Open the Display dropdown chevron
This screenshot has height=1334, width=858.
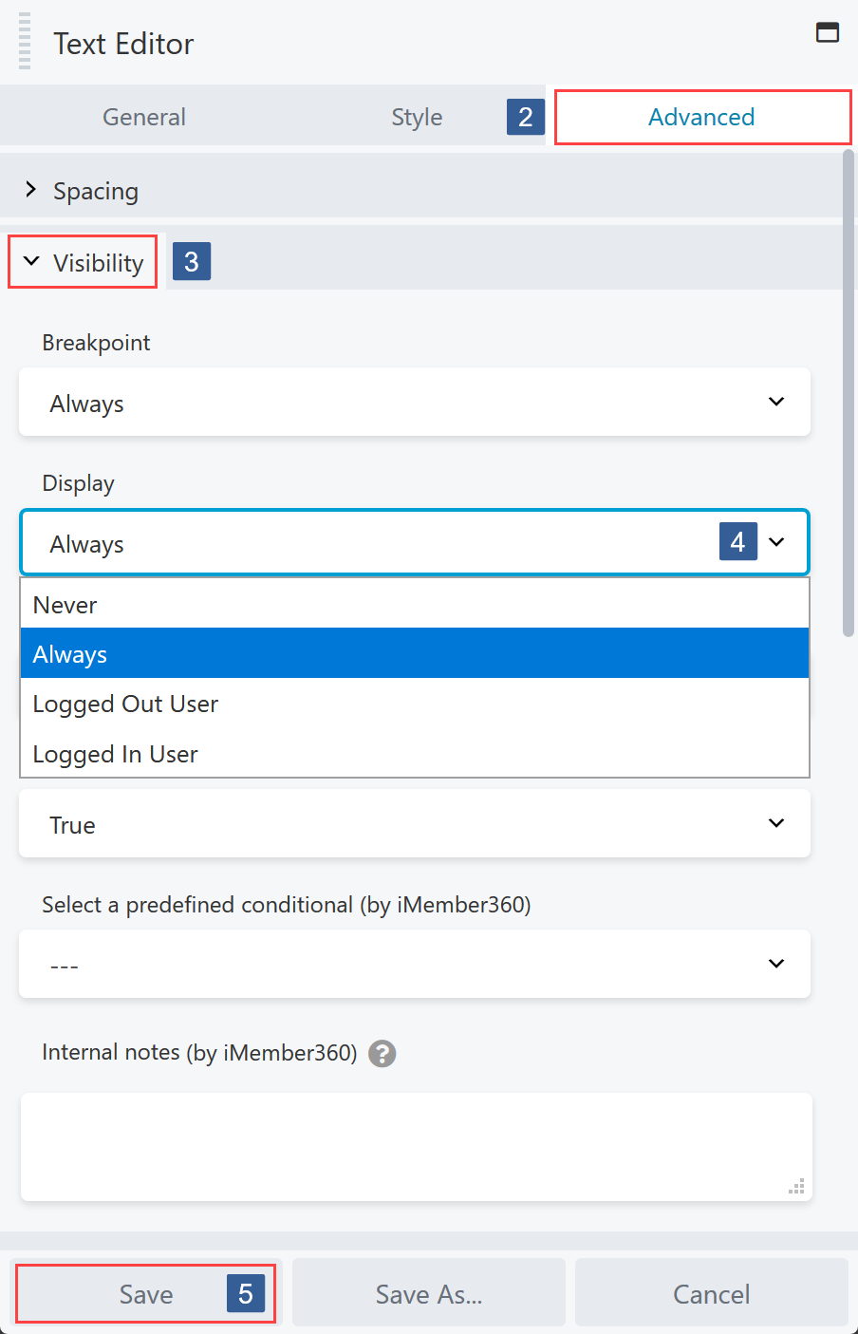pyautogui.click(x=777, y=541)
